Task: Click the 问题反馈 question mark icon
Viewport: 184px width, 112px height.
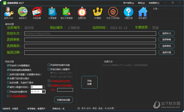Action: (x=128, y=13)
